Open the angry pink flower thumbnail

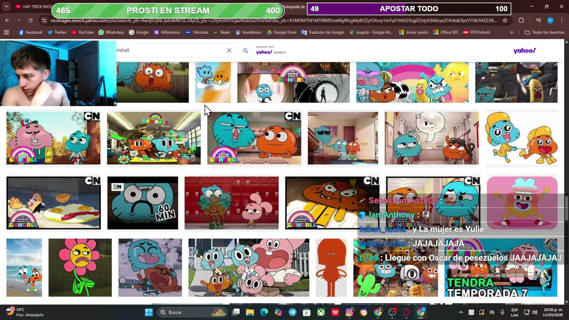80,268
